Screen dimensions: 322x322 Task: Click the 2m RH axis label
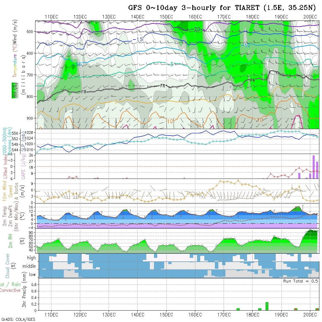[10, 241]
